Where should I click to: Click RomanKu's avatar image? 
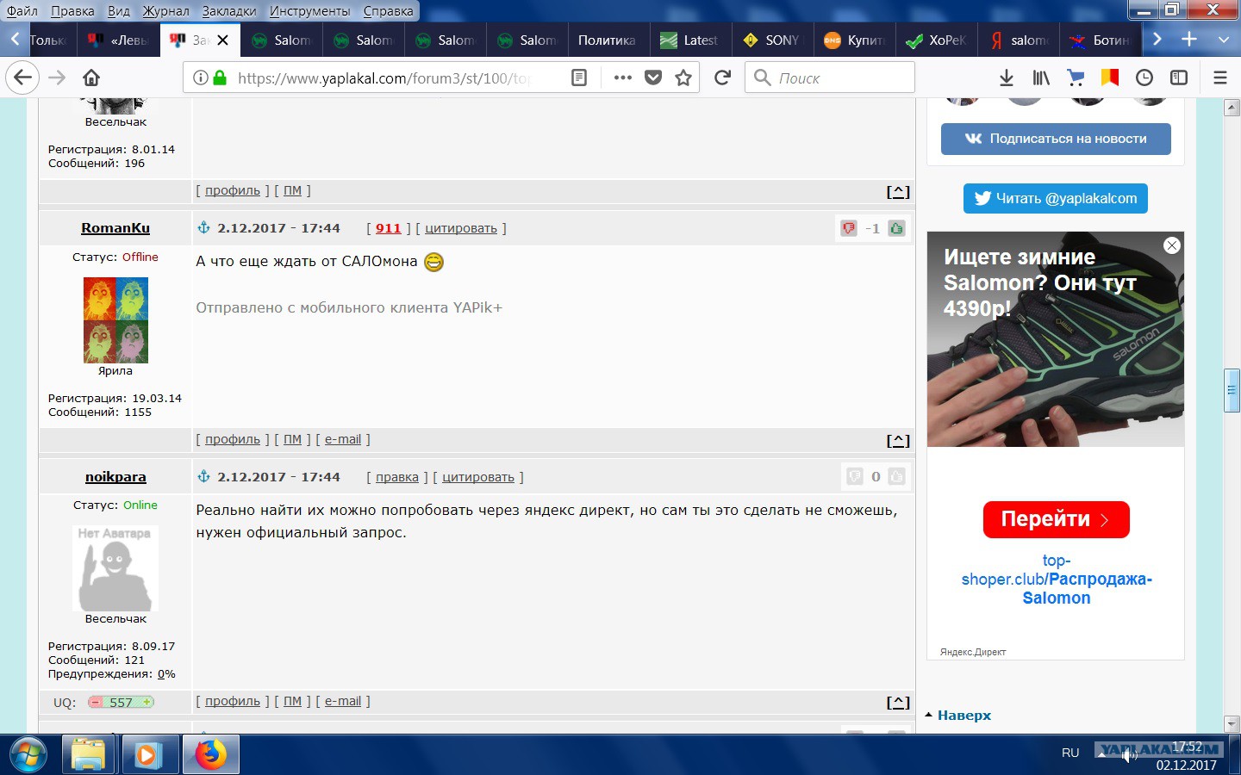click(x=115, y=319)
